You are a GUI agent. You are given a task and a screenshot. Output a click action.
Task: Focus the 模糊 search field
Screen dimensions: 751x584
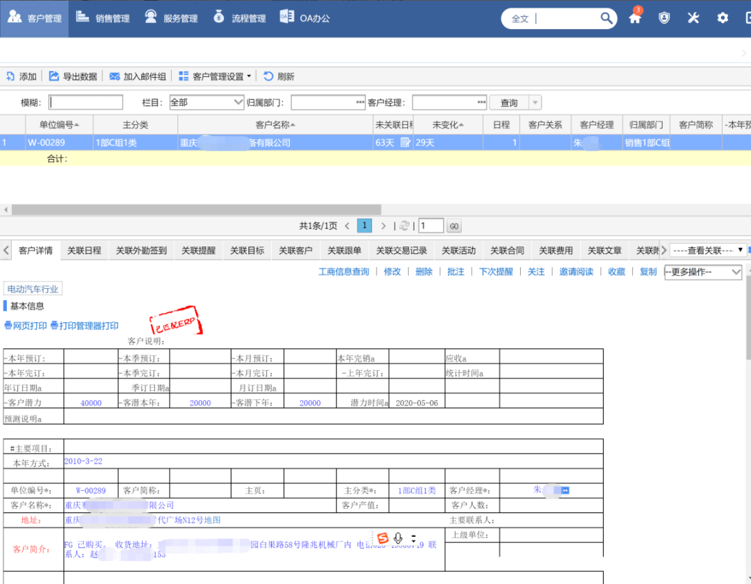[x=86, y=102]
